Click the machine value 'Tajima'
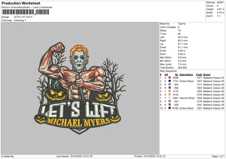226x159 pixels. (182, 24)
